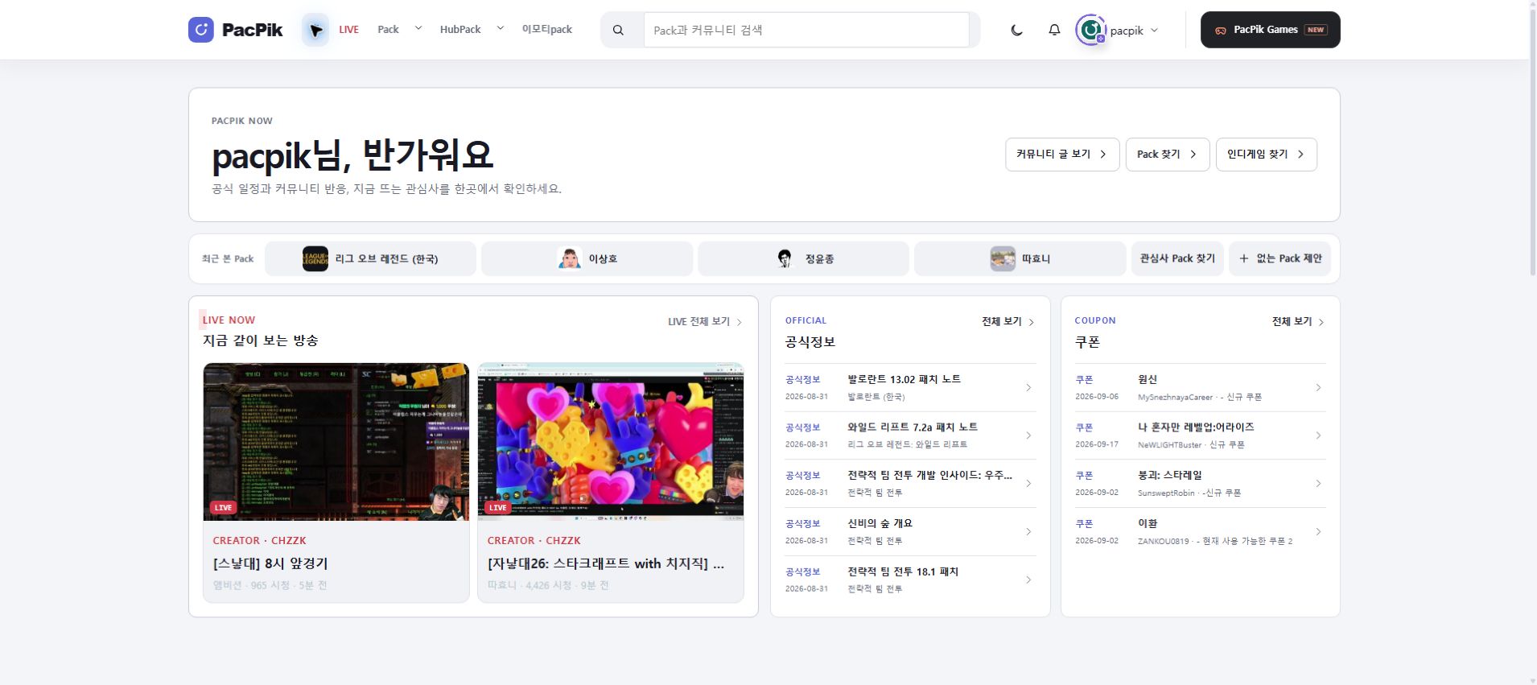This screenshot has width=1537, height=685.
Task: Click the [자낳대26: 스타크래프트 with 치지직] title
Action: coord(605,563)
